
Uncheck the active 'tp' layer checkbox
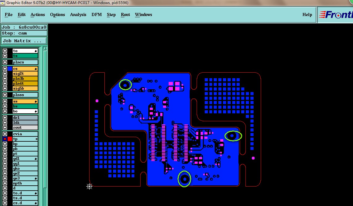tap(5, 139)
